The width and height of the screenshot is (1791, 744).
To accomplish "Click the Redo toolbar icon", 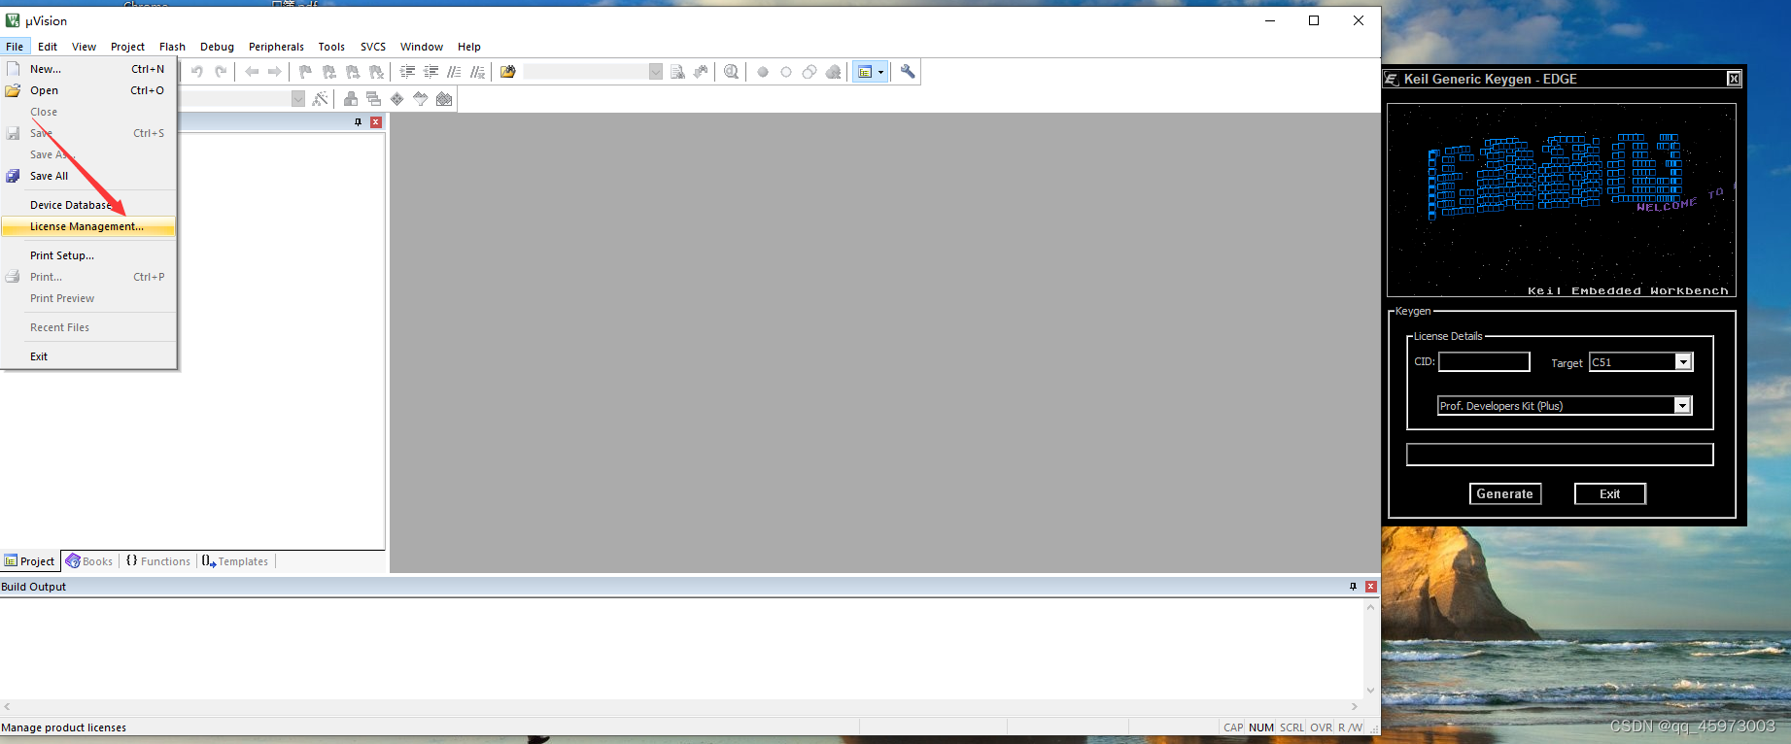I will coord(221,72).
